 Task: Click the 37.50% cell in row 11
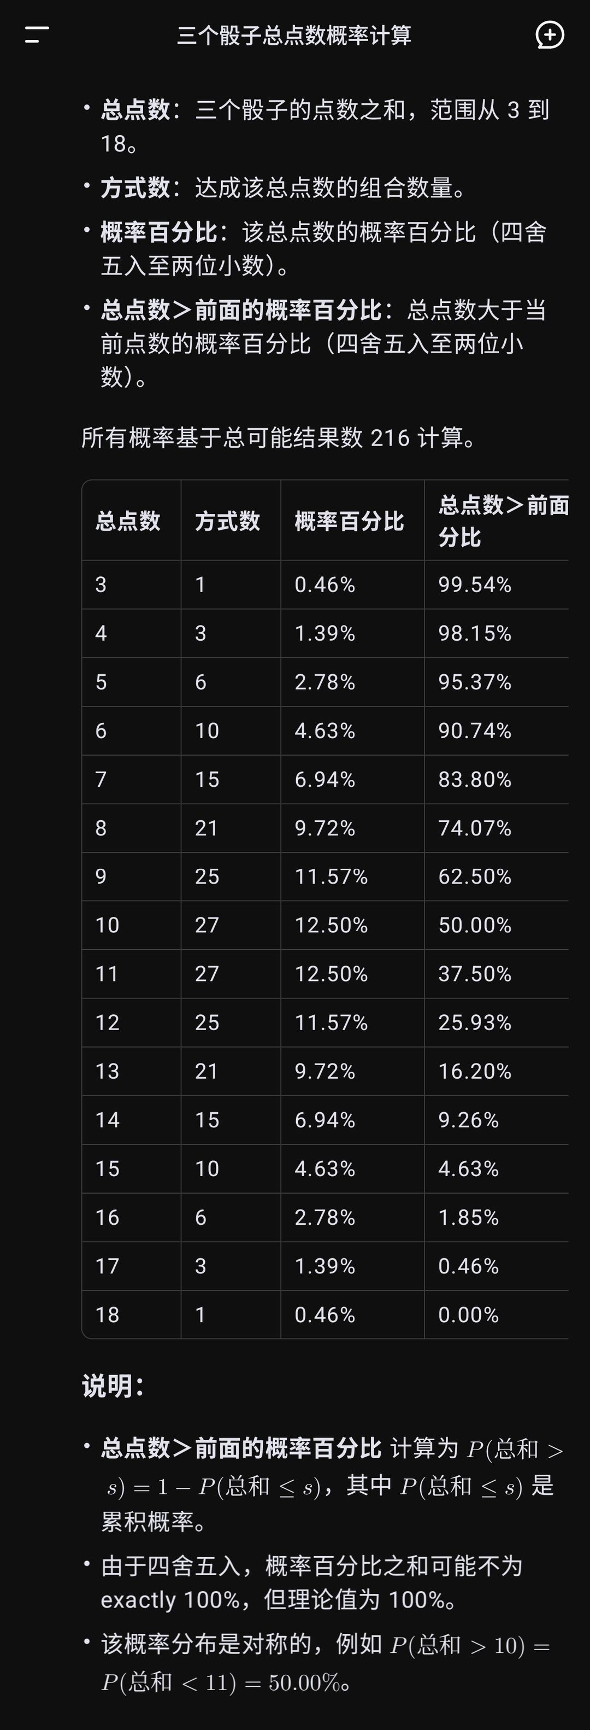pyautogui.click(x=475, y=974)
